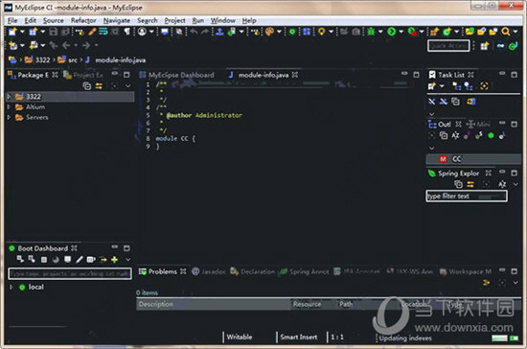Toggle Hide Fields in Outline view

(x=467, y=135)
